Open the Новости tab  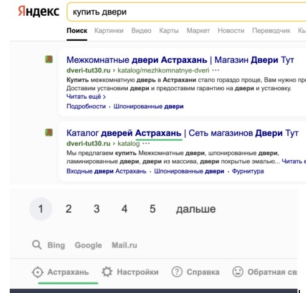(x=231, y=30)
